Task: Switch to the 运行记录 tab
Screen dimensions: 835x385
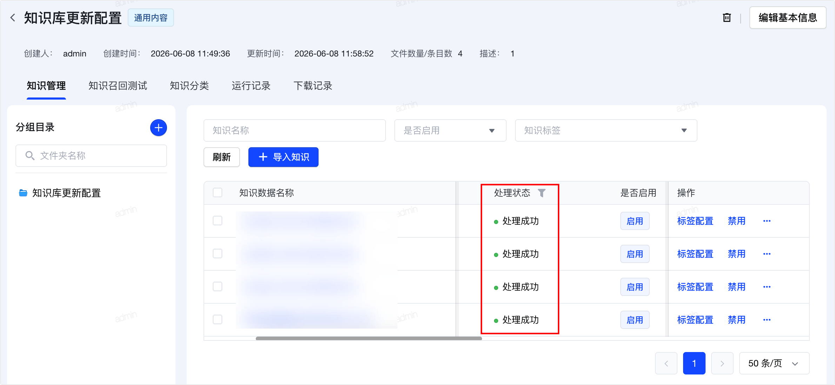Action: (x=251, y=86)
